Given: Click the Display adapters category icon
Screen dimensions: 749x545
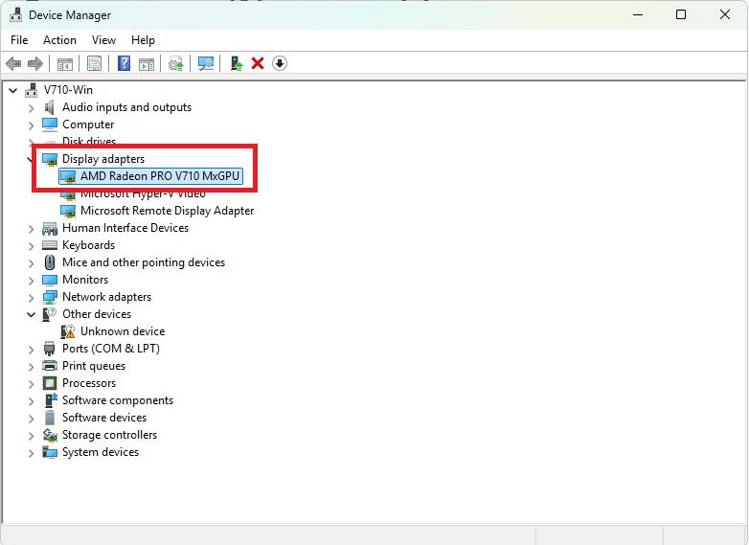Looking at the screenshot, I should coord(50,159).
